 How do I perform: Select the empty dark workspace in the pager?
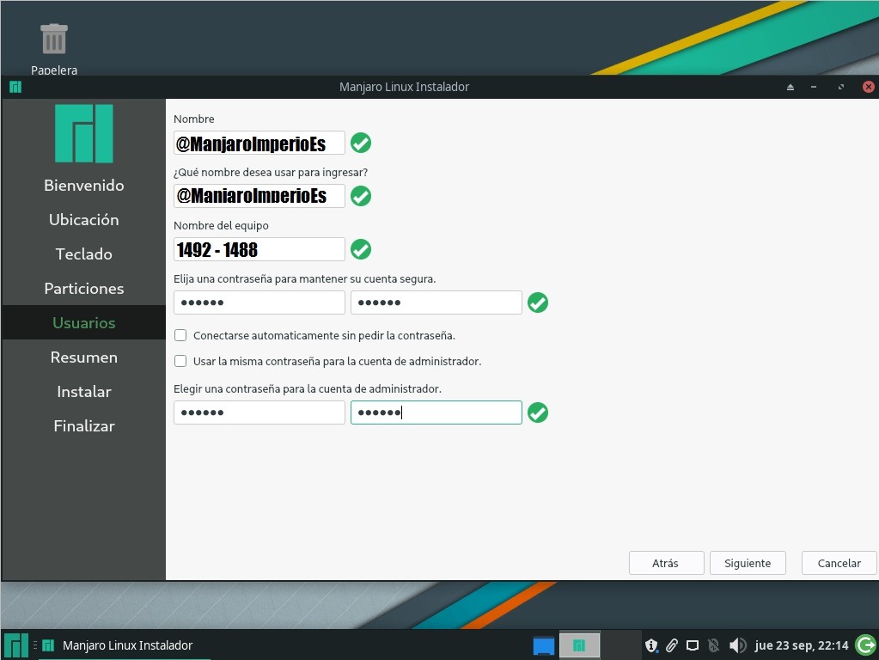[621, 645]
